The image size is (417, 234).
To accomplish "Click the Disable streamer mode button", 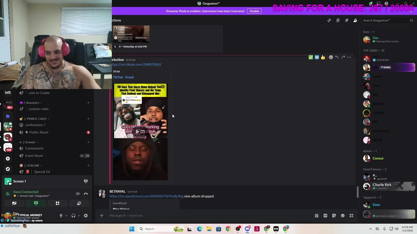I will coord(254,11).
